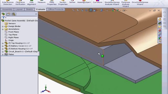Select the Mates folder
The height and width of the screenshot is (94, 168).
pyautogui.click(x=11, y=54)
